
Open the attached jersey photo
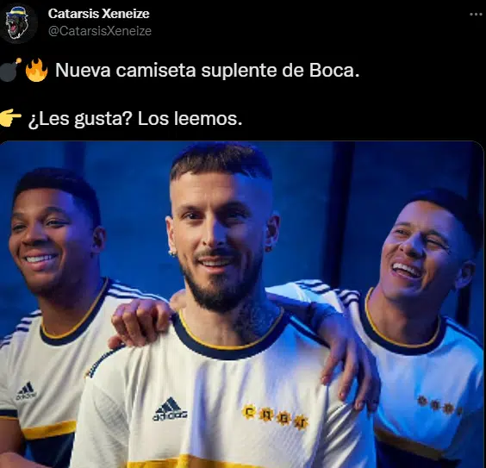pos(242,304)
